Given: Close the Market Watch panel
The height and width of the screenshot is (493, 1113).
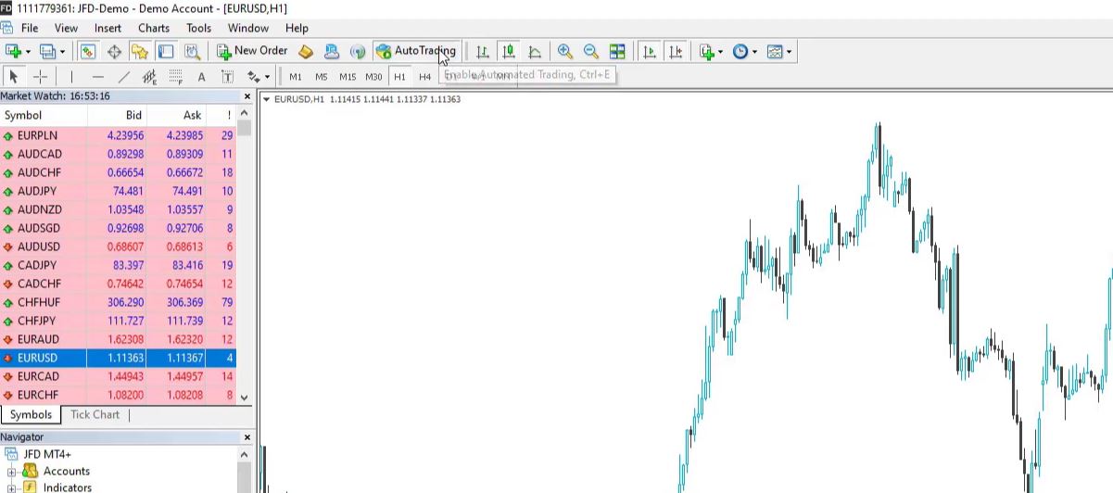Looking at the screenshot, I should [x=247, y=96].
